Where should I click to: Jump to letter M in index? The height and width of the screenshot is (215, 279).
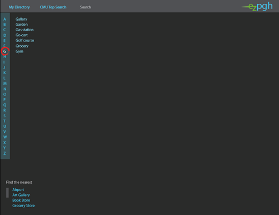[x=5, y=83]
